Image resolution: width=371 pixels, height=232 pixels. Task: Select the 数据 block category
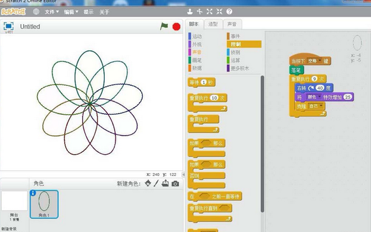coord(195,68)
